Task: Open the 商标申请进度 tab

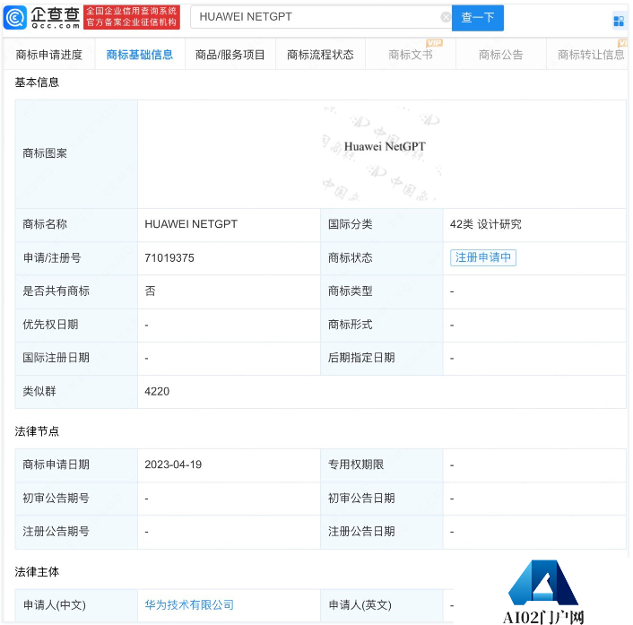Action: 49,55
